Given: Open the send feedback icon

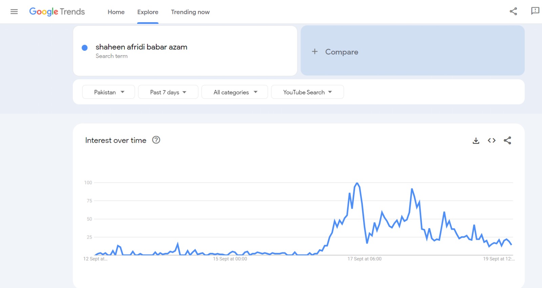Looking at the screenshot, I should tap(535, 11).
